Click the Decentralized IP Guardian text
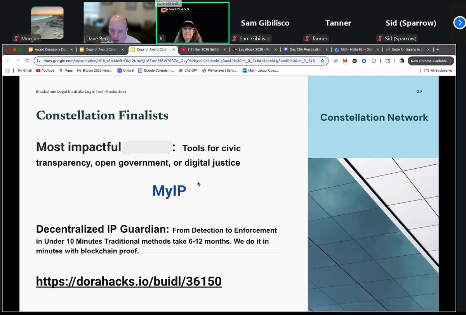This screenshot has height=315, width=466. coord(103,228)
